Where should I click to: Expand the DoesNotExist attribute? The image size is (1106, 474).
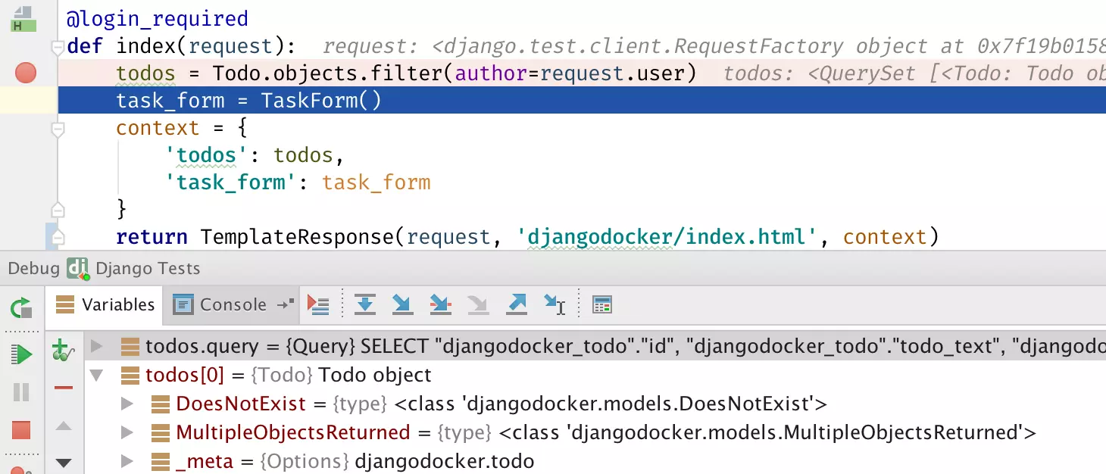127,404
